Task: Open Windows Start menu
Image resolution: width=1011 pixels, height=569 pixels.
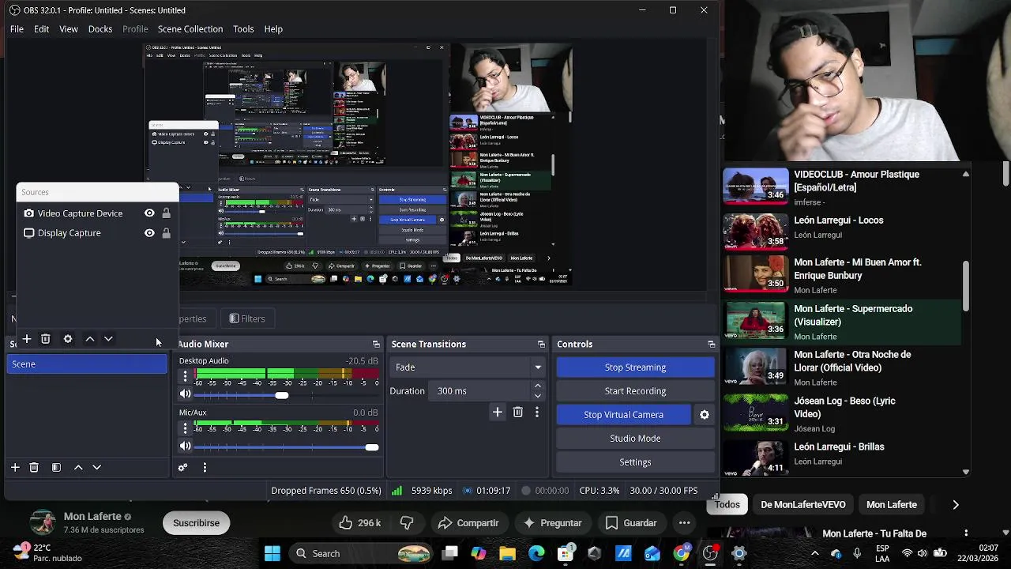Action: click(x=272, y=553)
